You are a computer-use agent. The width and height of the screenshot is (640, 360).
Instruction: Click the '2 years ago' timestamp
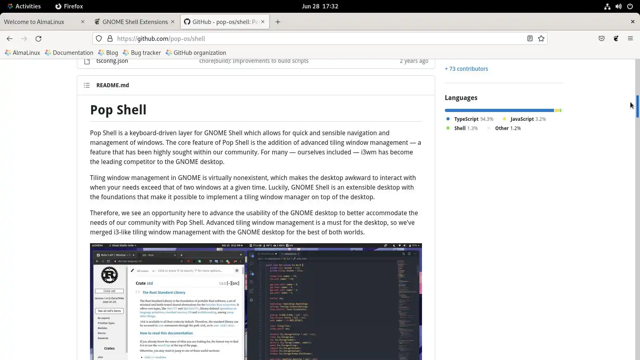tap(414, 61)
